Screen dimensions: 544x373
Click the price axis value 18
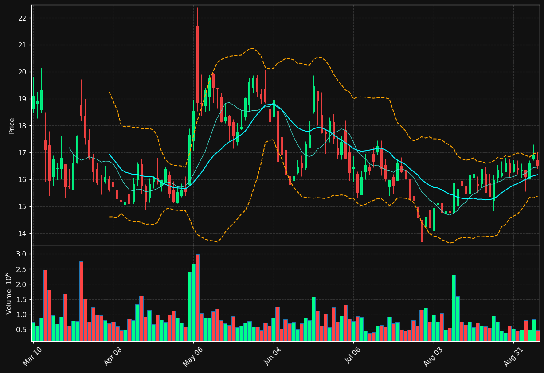pyautogui.click(x=22, y=126)
